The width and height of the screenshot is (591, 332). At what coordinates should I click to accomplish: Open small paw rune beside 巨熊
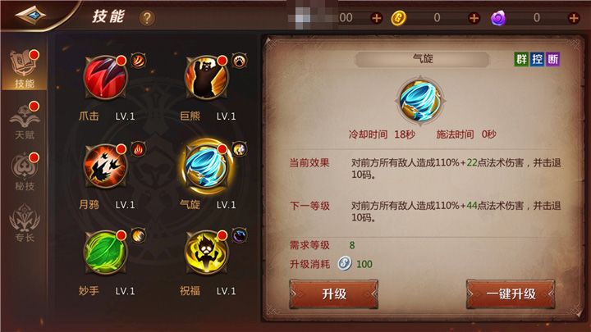tap(240, 61)
